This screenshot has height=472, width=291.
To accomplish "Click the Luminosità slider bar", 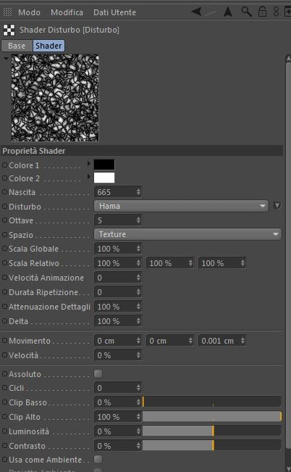I will [x=211, y=431].
